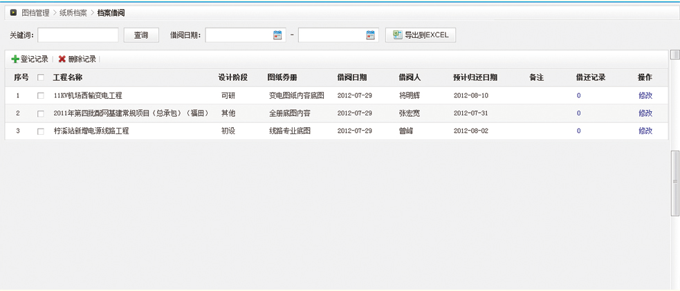Click the red X 删除记录 icon
The height and width of the screenshot is (291, 680).
click(62, 59)
